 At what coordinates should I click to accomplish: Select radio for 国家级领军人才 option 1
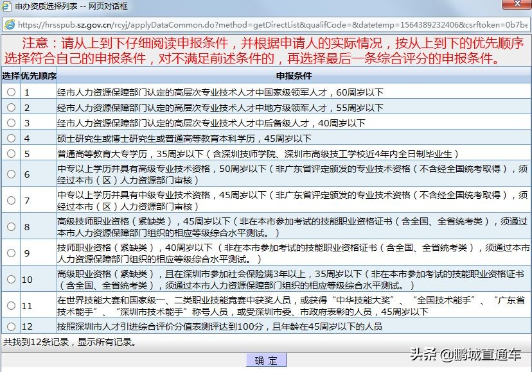[11, 93]
